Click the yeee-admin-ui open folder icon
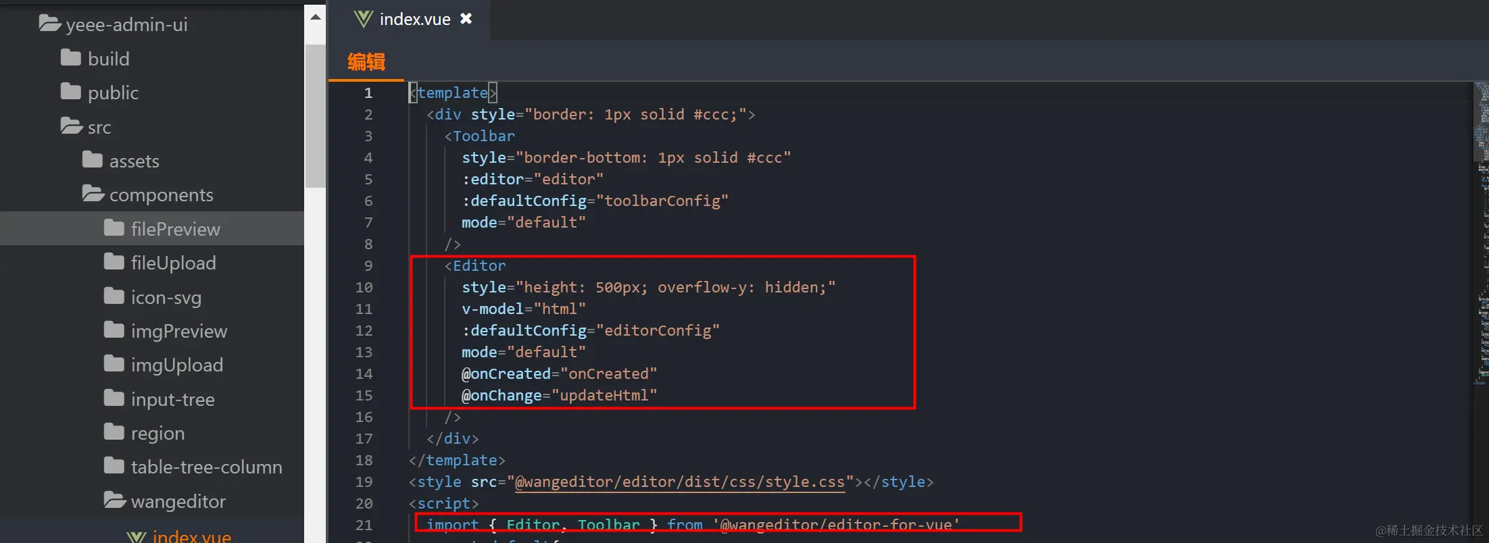 click(50, 24)
